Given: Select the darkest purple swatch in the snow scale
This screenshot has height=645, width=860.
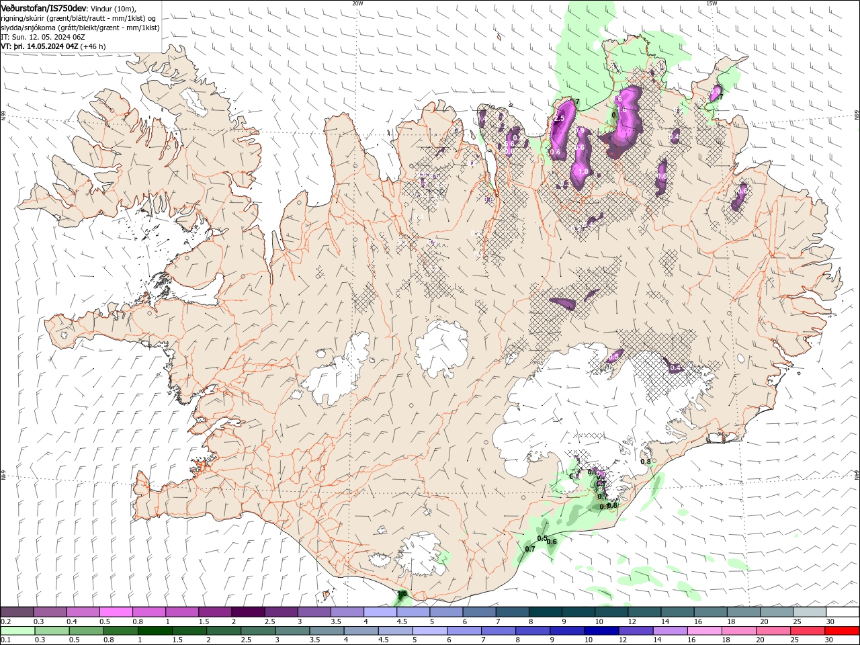Looking at the screenshot, I should coord(248,612).
